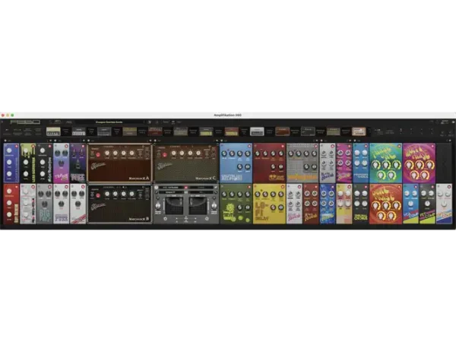Image resolution: width=456 pixels, height=342 pixels.
Task: Select the red amp head thumbnail in gear strip
Action: click(x=155, y=131)
